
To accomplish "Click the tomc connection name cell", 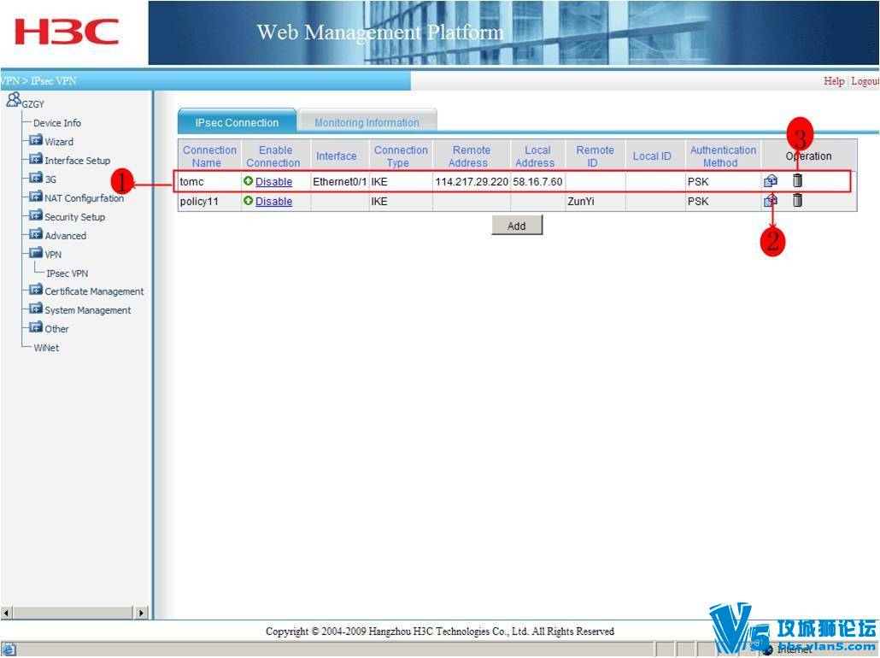I will (209, 181).
